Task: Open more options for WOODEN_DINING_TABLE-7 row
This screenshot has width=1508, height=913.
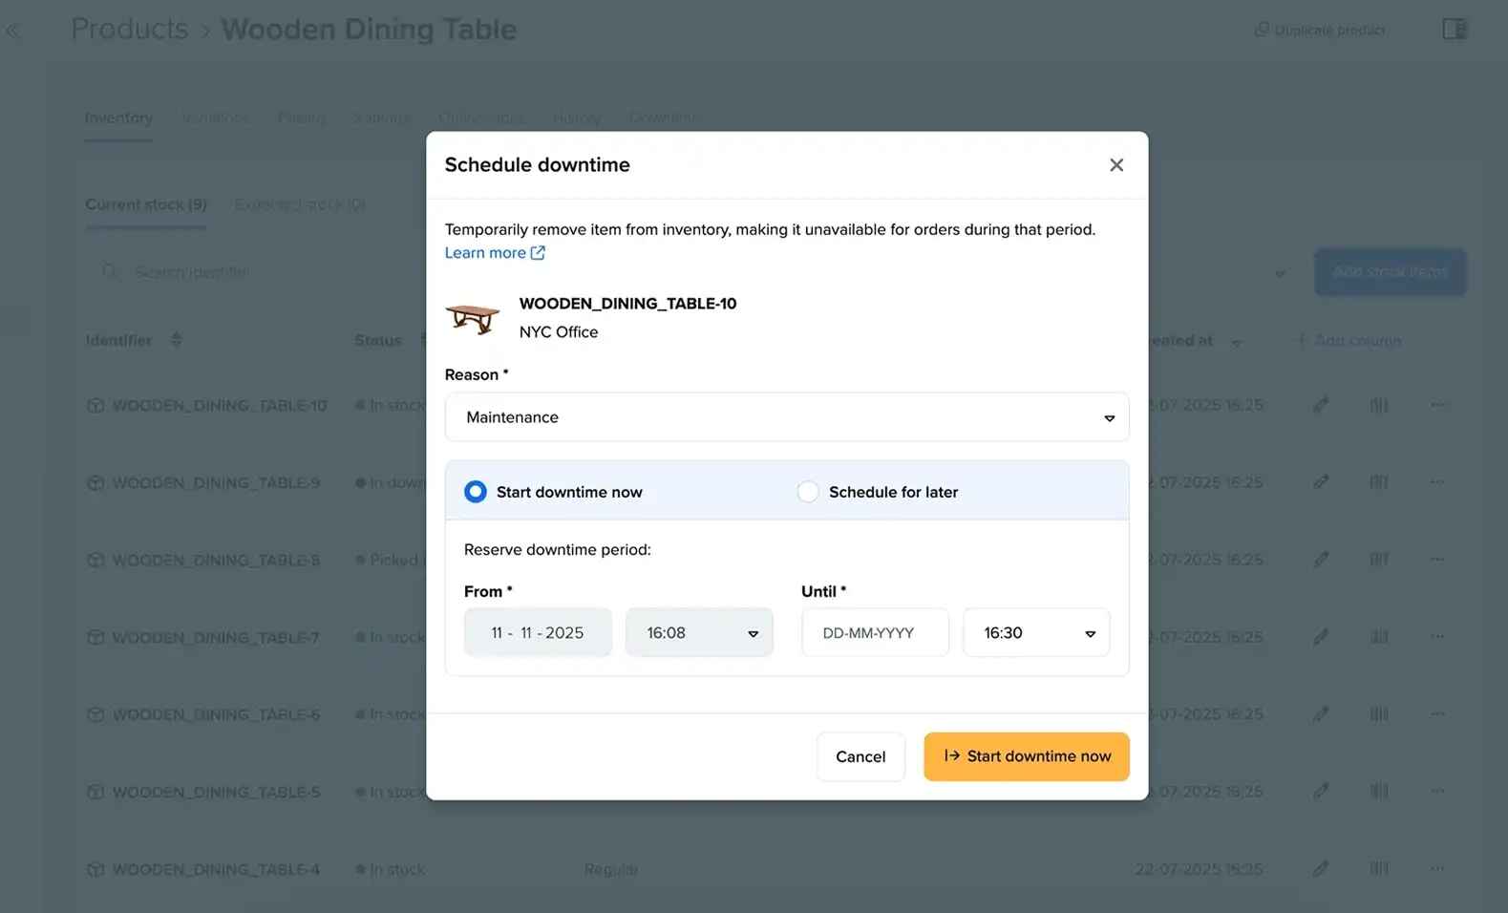Action: pos(1436,637)
